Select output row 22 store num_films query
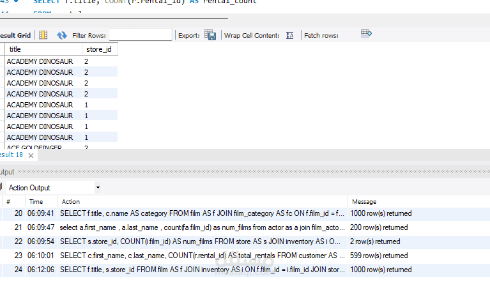 (x=245, y=241)
